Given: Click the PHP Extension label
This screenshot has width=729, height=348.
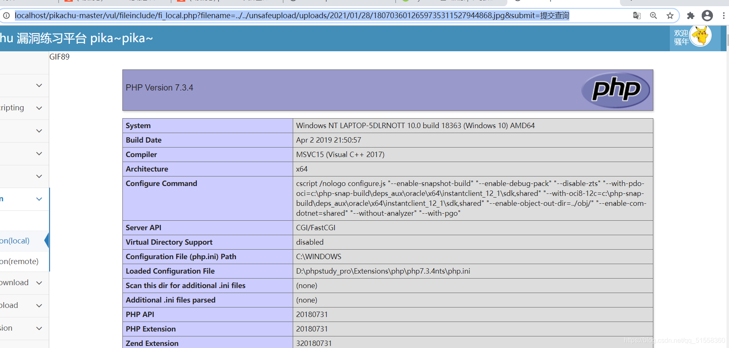Looking at the screenshot, I should (151, 329).
